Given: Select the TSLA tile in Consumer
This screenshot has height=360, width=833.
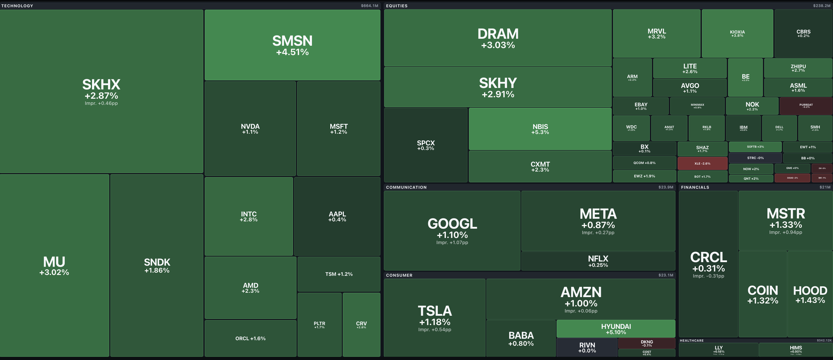Looking at the screenshot, I should [435, 318].
